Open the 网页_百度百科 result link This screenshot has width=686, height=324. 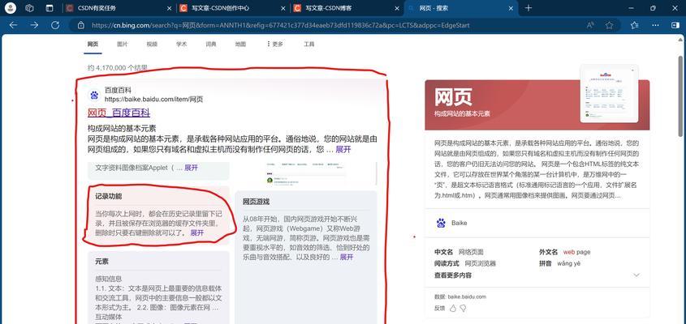point(119,113)
